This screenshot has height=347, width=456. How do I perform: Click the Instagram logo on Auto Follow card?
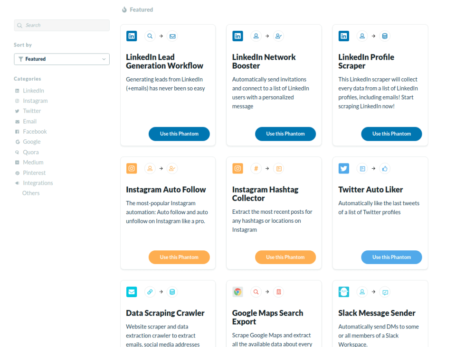(132, 168)
